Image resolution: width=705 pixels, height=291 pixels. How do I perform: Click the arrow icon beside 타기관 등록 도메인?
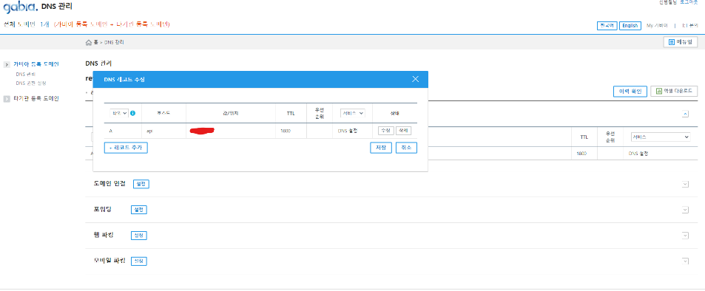7,99
